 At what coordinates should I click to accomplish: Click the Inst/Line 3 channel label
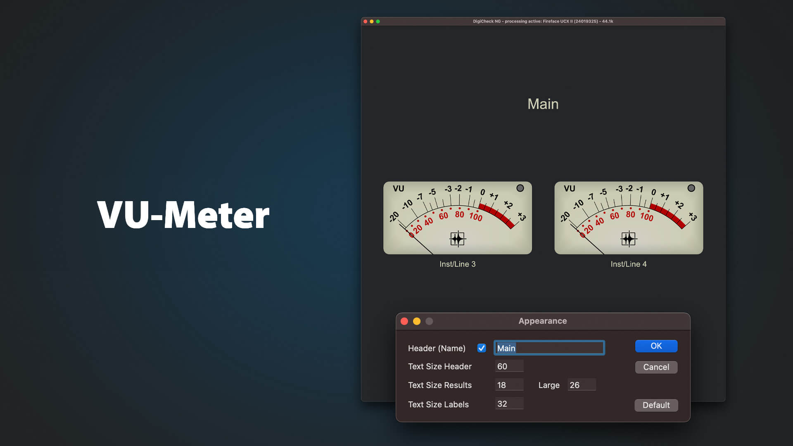click(457, 264)
